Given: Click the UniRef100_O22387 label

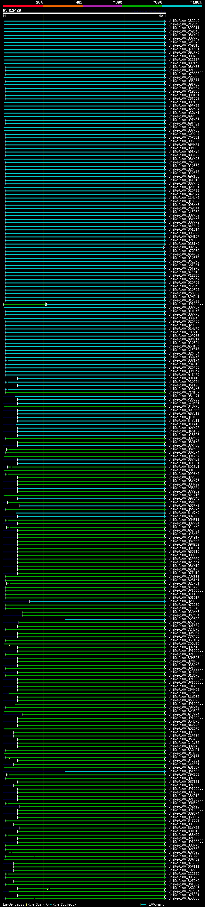Looking at the screenshot, I should point(184,60).
